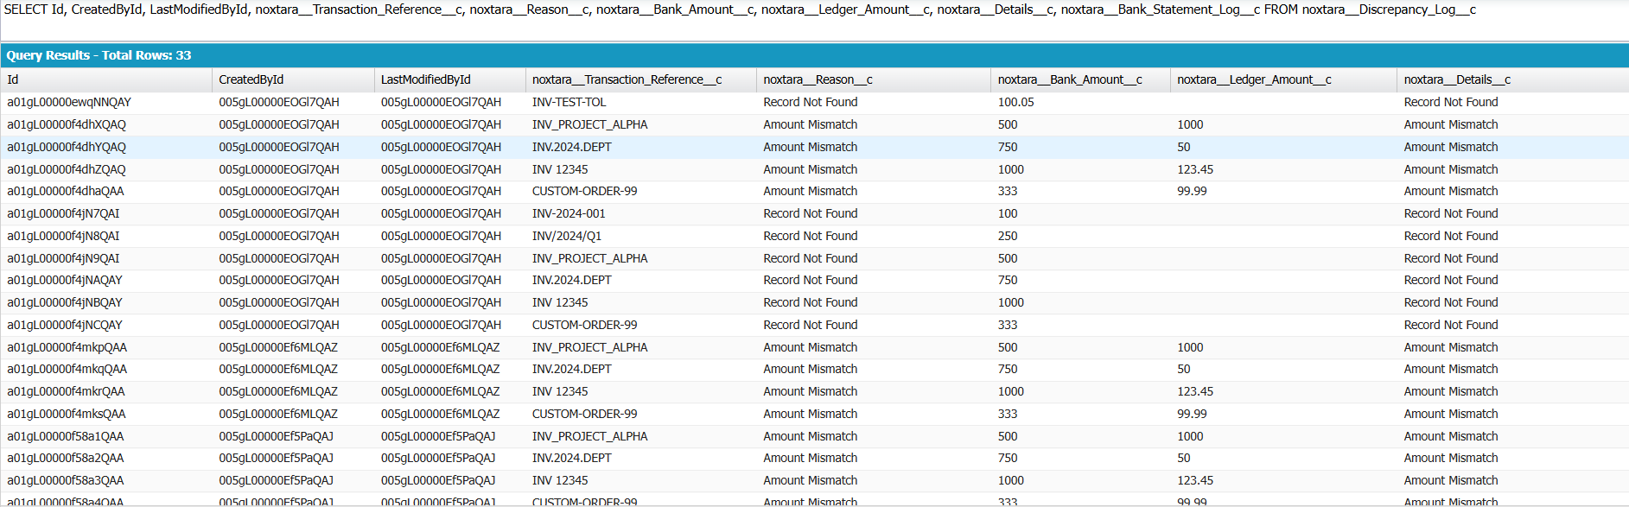Select record Id a01gL00000f4dhYQAQ
Screen dimensions: 1629x507
(x=67, y=147)
